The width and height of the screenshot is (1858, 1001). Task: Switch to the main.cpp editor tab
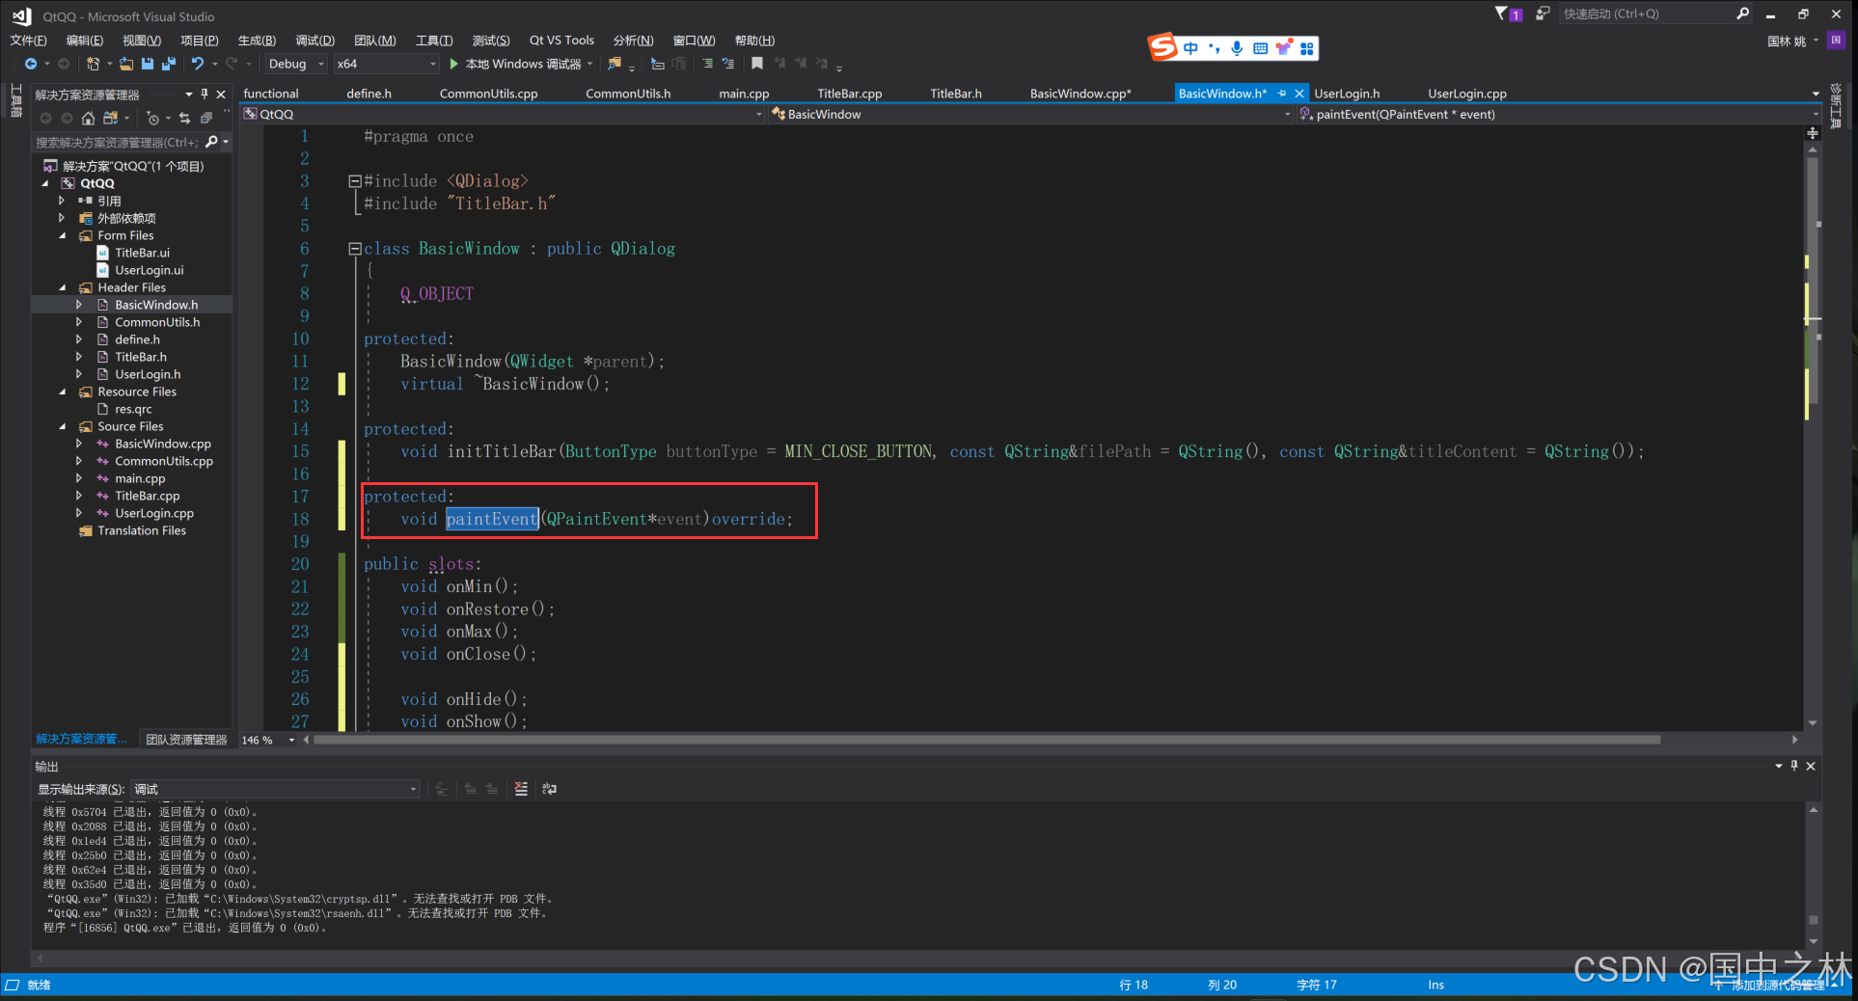click(744, 94)
